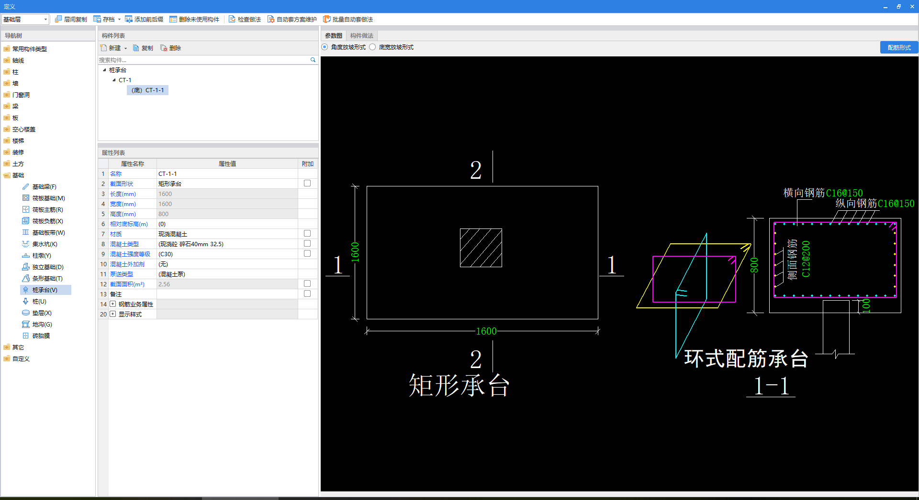
Task: Select 集水坑(K) in navigation tree
Action: point(45,244)
